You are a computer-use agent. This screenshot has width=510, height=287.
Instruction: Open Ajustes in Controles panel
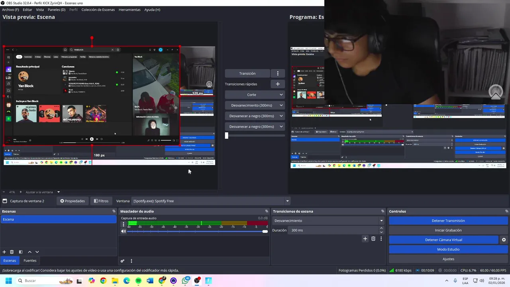coord(448,259)
